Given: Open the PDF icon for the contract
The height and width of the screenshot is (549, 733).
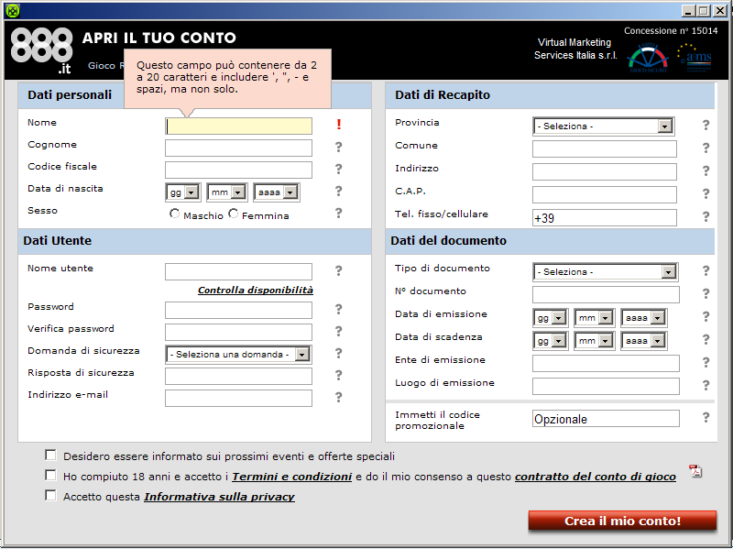Looking at the screenshot, I should click(x=695, y=471).
